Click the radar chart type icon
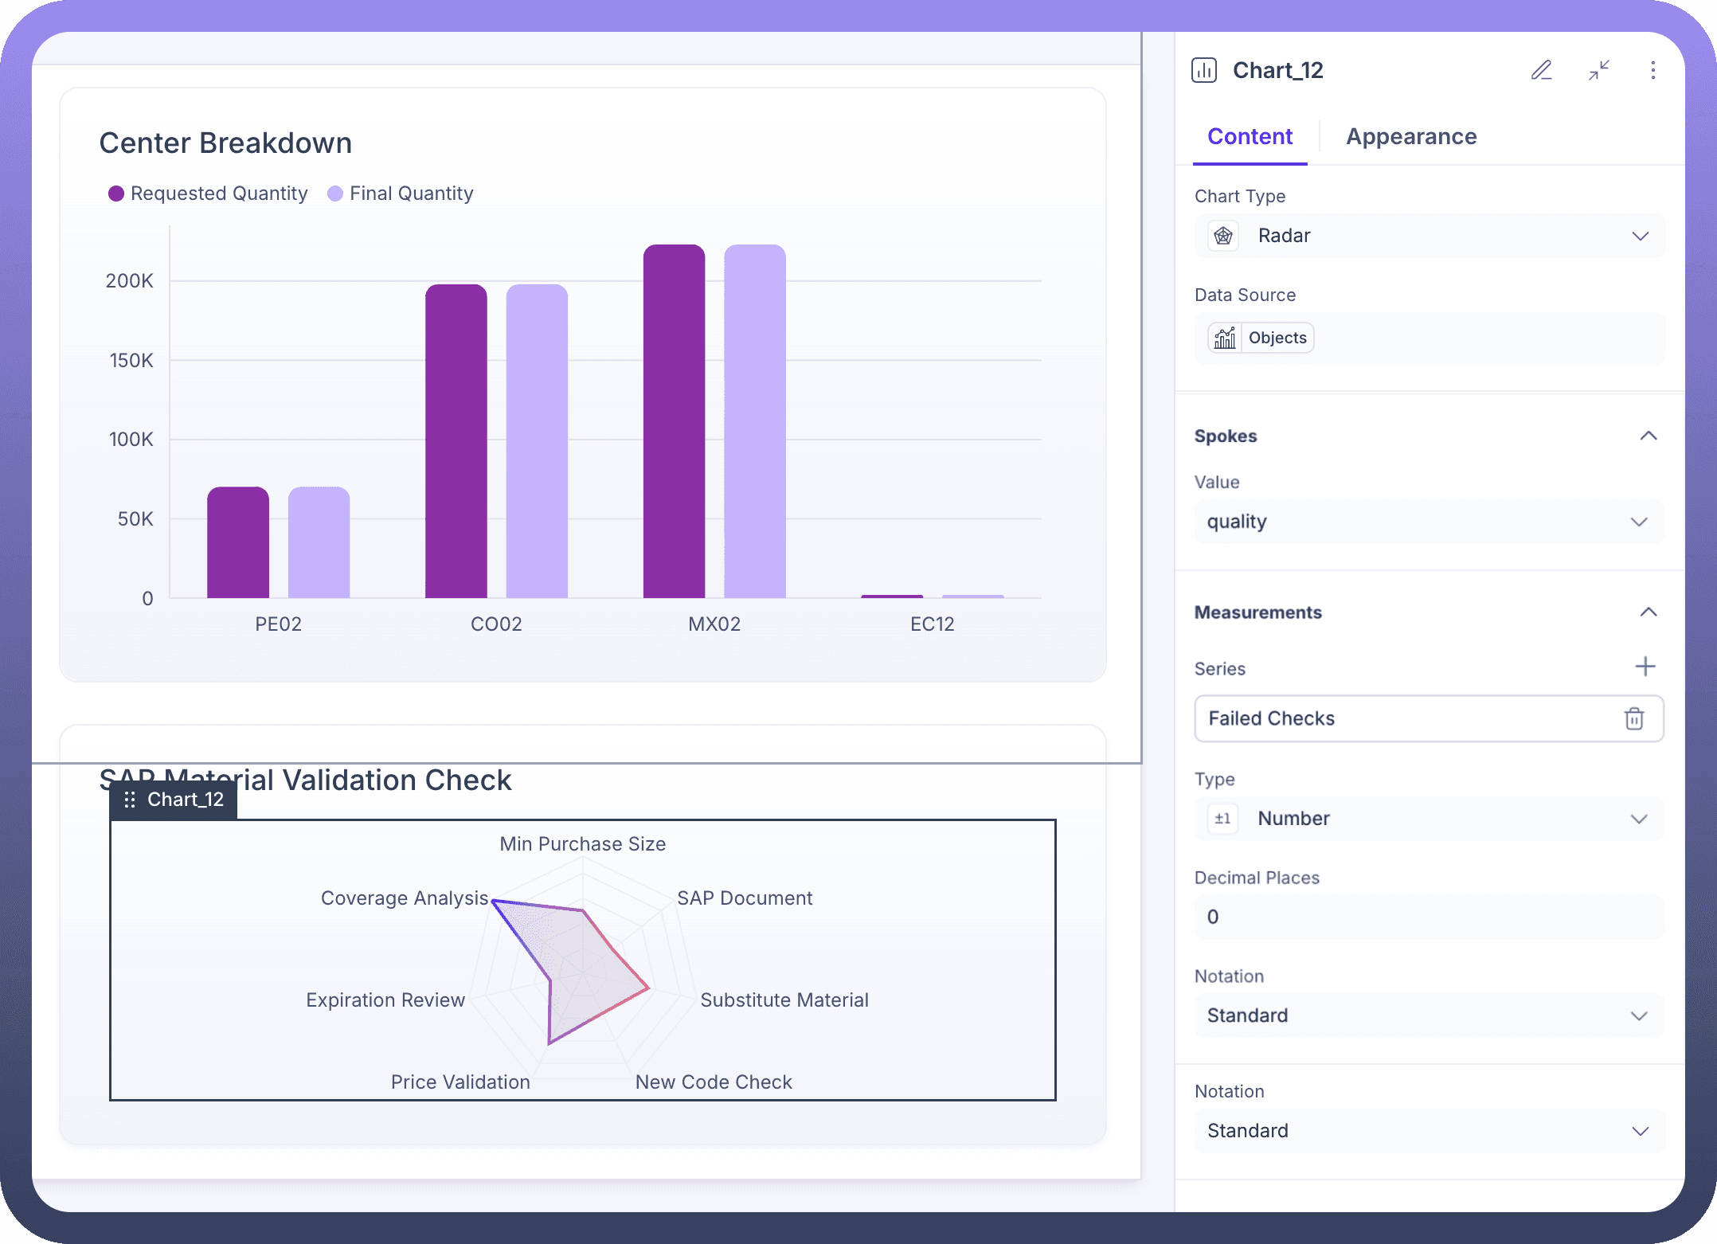1717x1244 pixels. pos(1223,236)
